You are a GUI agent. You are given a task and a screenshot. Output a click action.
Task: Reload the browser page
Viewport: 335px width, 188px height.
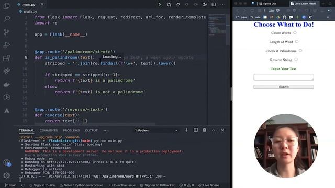(x=252, y=10)
